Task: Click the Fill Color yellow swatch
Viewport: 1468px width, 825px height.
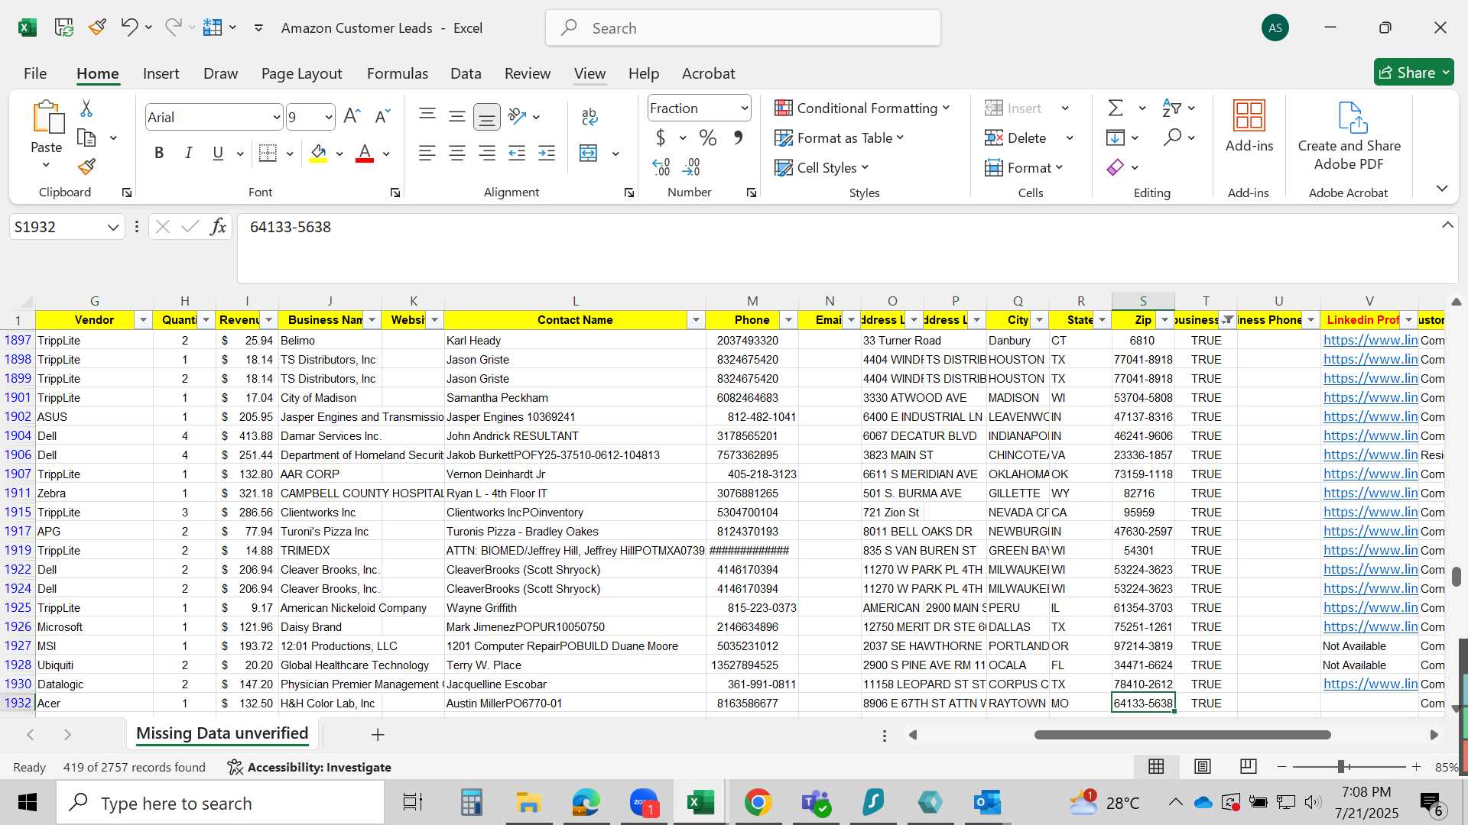Action: pos(318,154)
